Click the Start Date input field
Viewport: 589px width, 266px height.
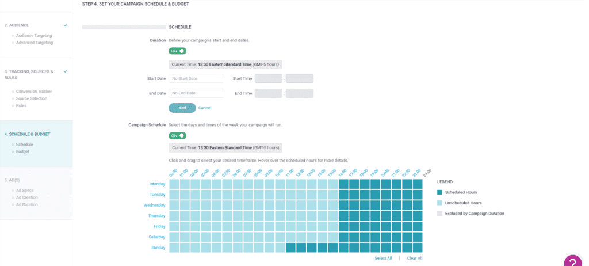tap(196, 78)
